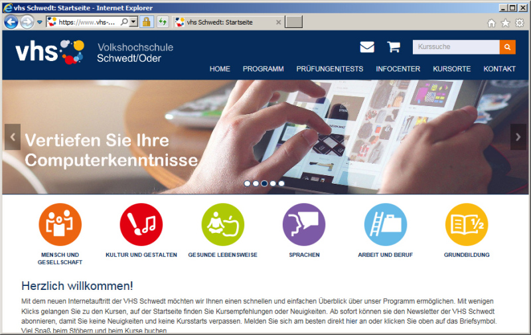Show next banner slide with right arrow
Screen dimensions: 531x335
518,137
